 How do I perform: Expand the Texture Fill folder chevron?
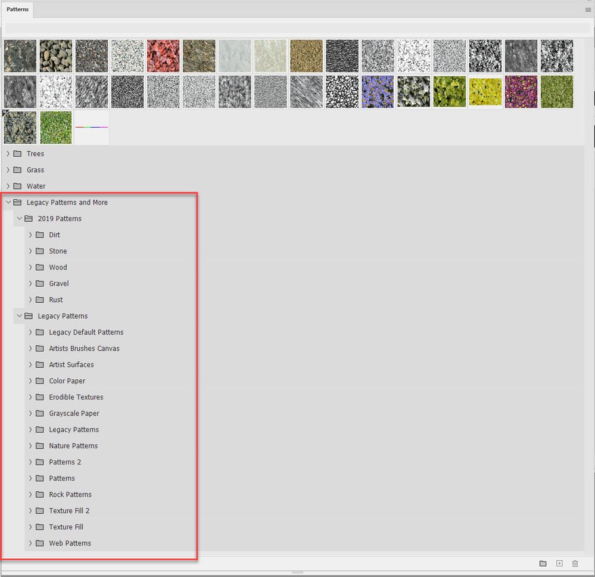tap(30, 527)
